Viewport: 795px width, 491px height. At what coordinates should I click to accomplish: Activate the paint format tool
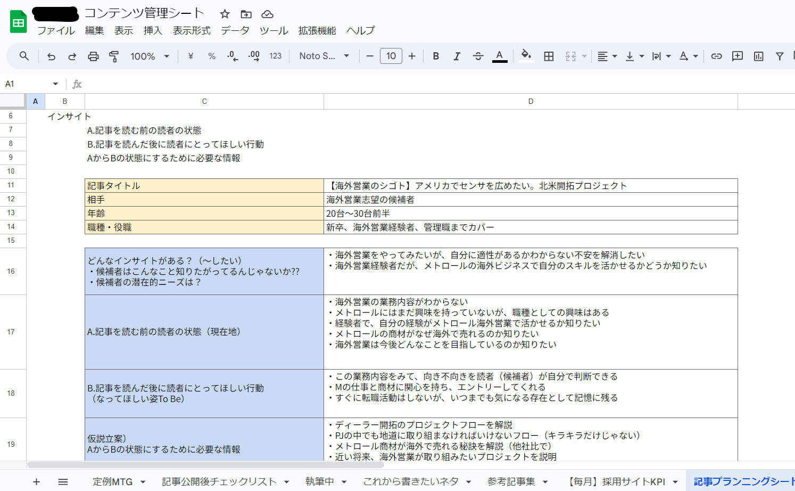[114, 56]
